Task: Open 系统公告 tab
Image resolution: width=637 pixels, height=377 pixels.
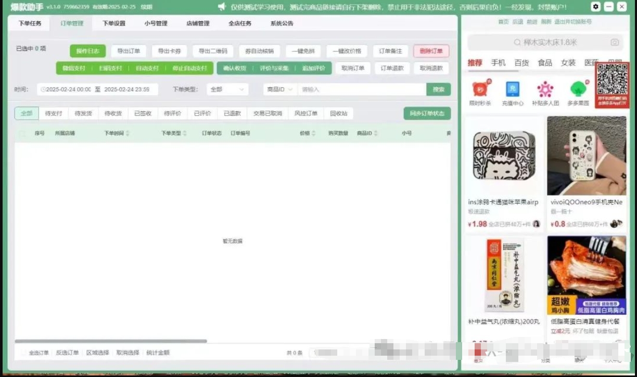Action: pos(282,23)
